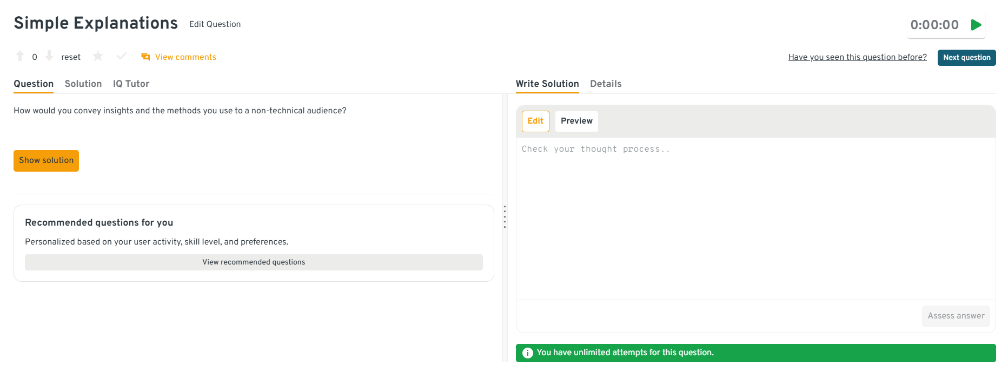Go to the Next question
This screenshot has width=1008, height=373.
(x=966, y=58)
